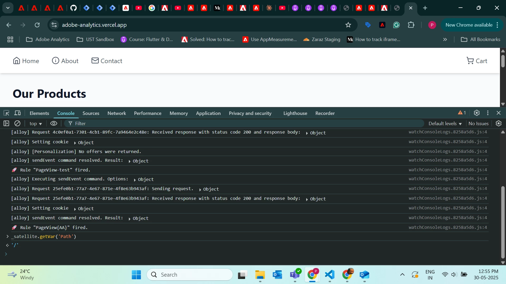Click the console Filter input field
This screenshot has height=284, width=506.
click(x=237, y=124)
